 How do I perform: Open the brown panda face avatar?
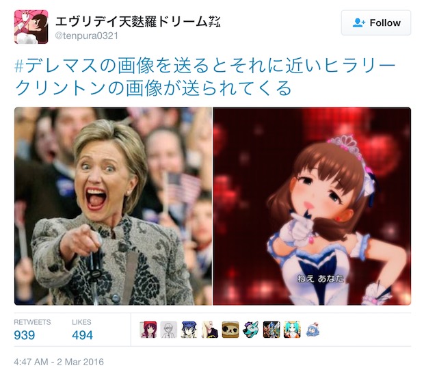[x=230, y=330]
